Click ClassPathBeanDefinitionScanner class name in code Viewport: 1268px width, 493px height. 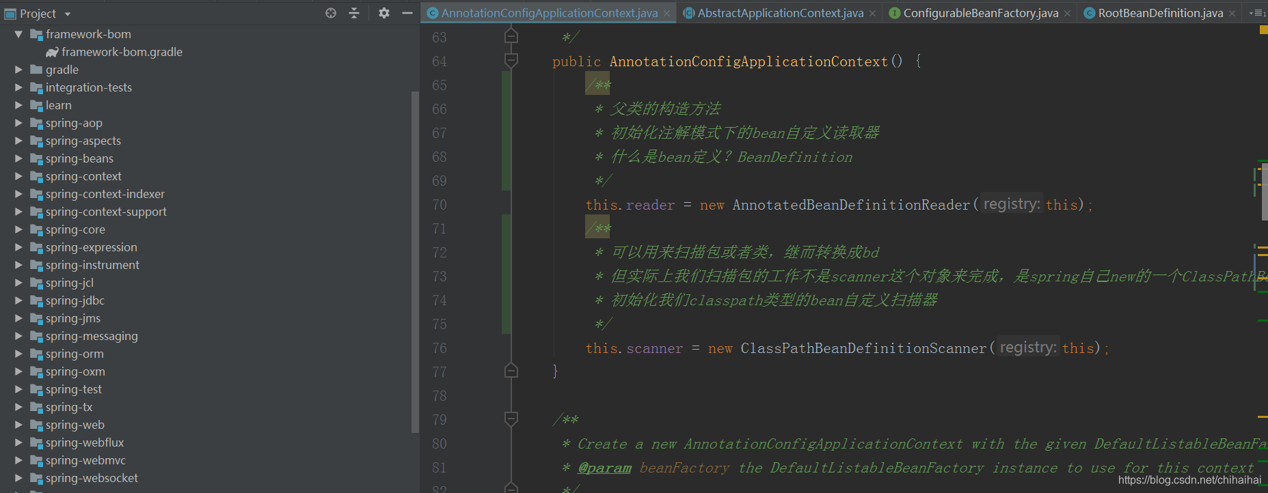point(863,348)
